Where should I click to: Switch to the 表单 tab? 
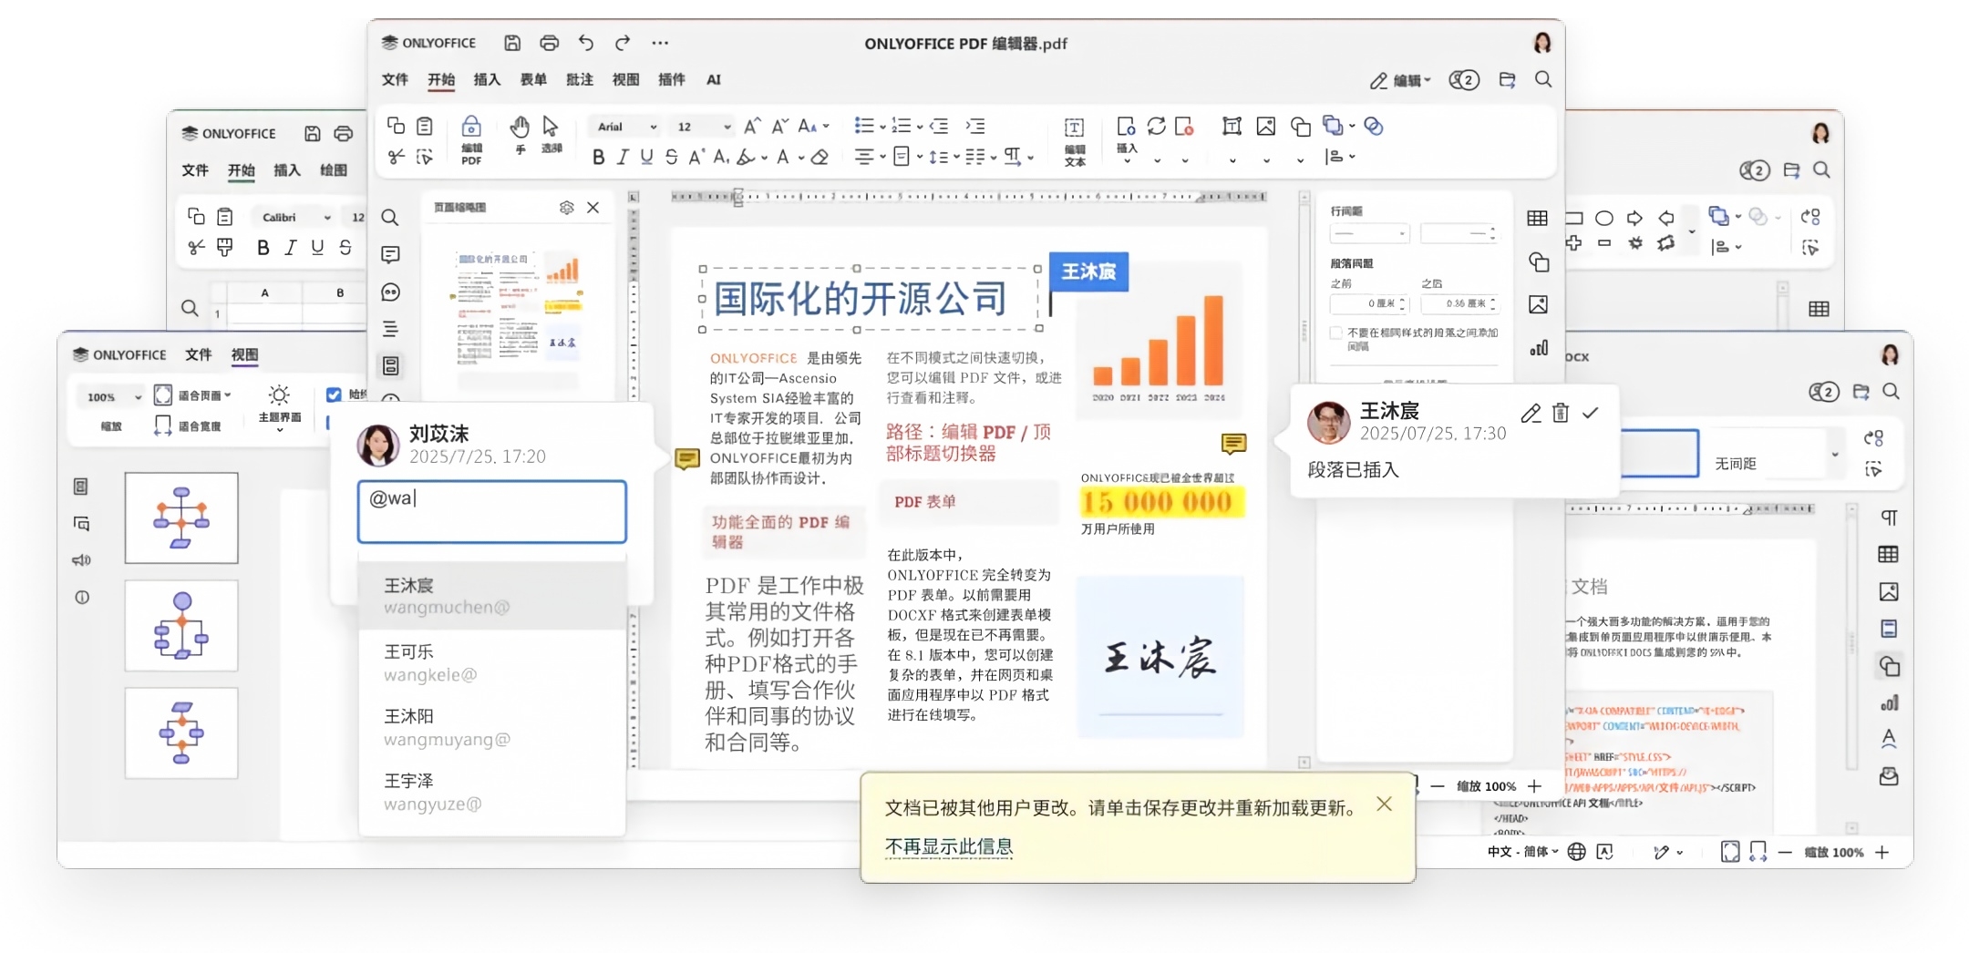(x=533, y=79)
